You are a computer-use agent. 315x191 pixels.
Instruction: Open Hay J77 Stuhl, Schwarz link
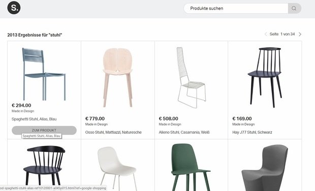click(x=252, y=132)
